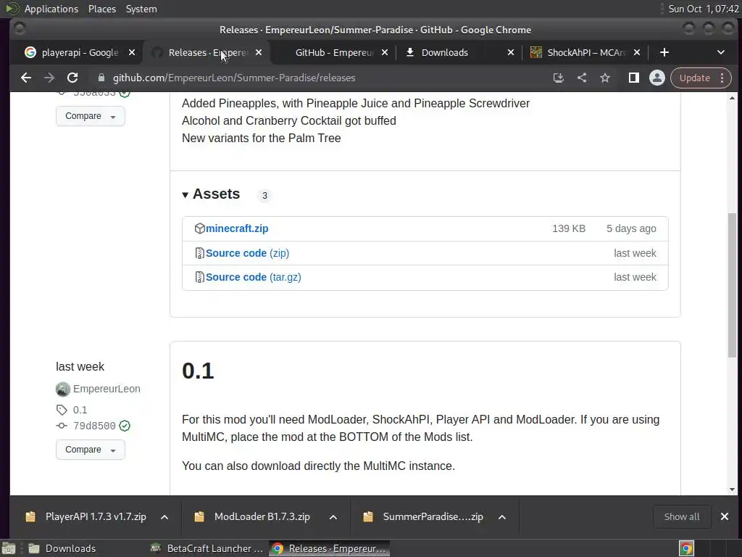
Task: Click the EmpereurLeon avatar image
Action: pos(63,389)
